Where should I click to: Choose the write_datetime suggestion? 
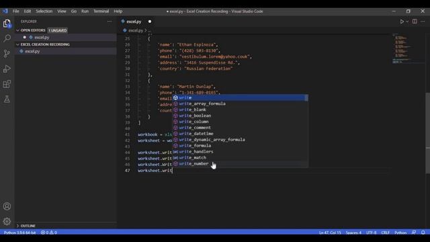[x=239, y=134]
